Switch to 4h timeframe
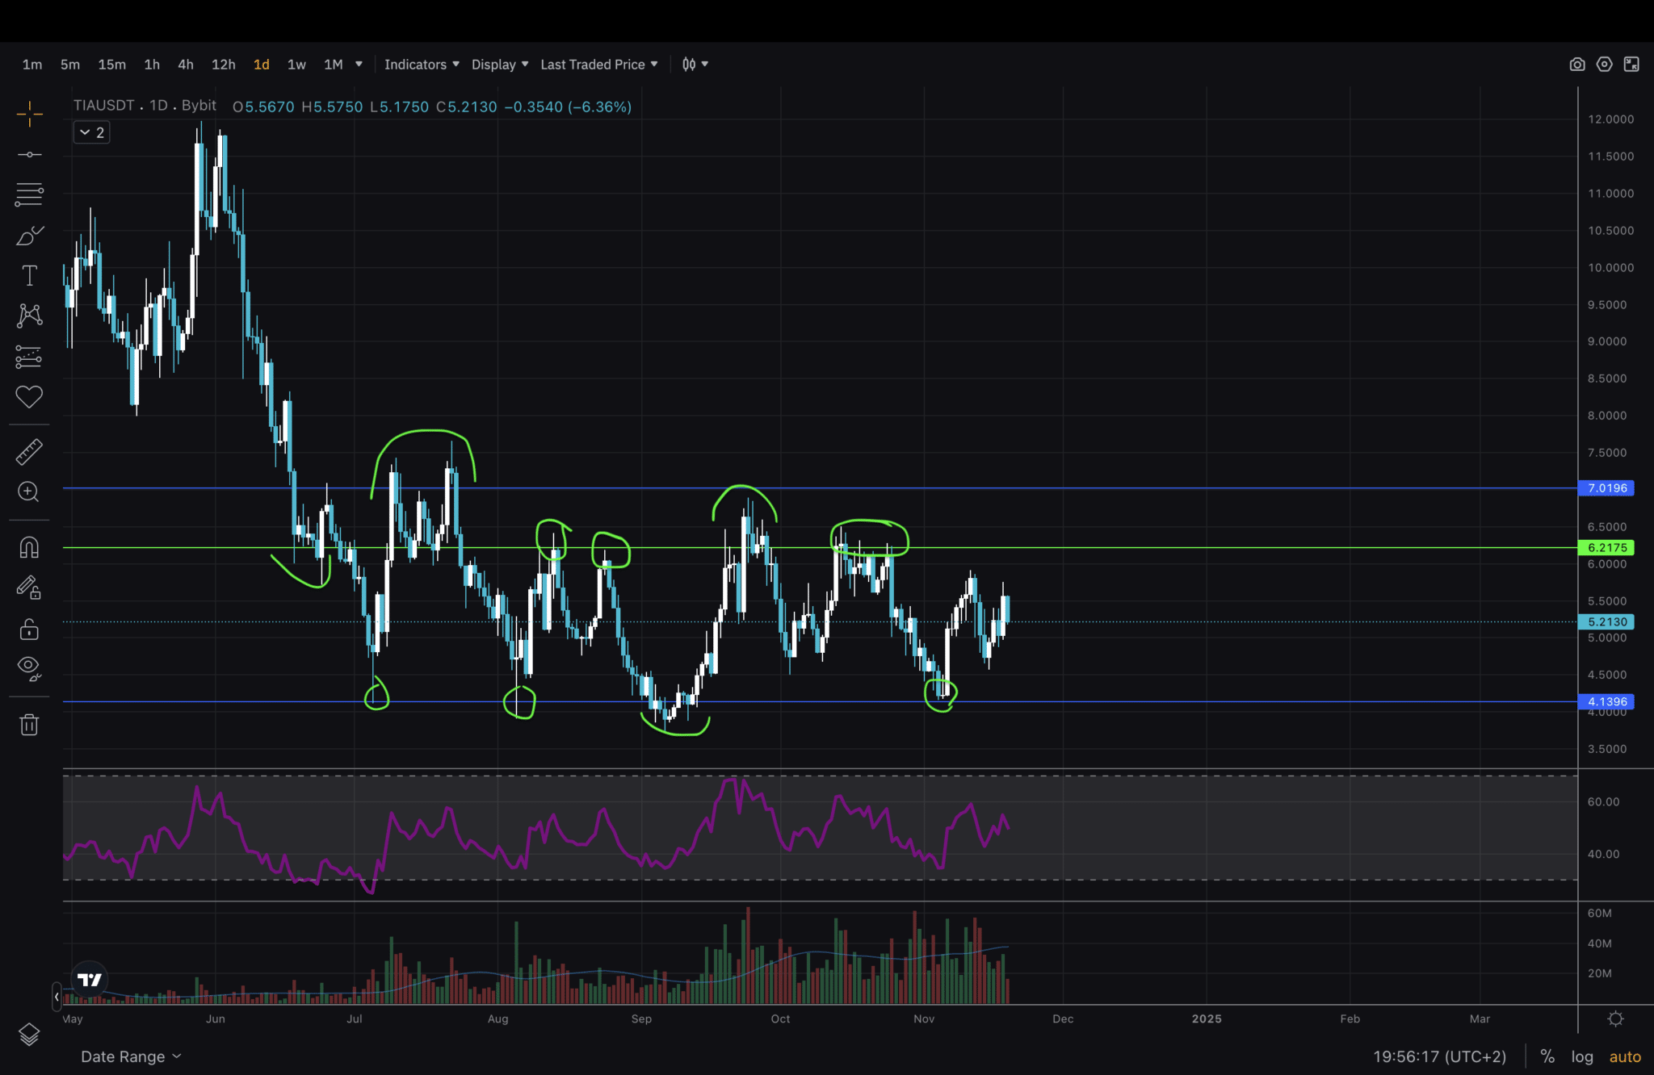 (186, 65)
